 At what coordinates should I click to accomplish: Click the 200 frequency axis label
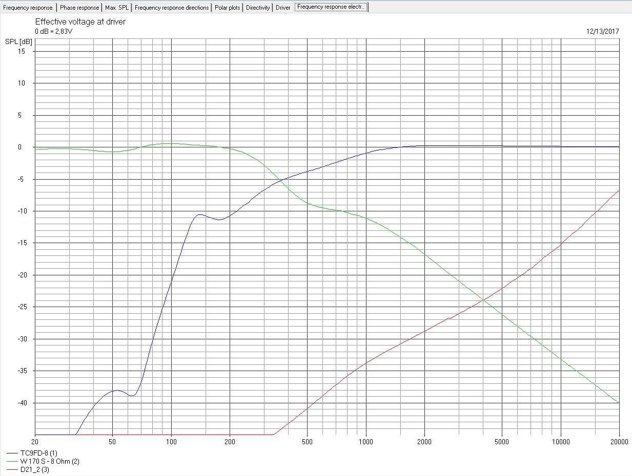tap(230, 441)
